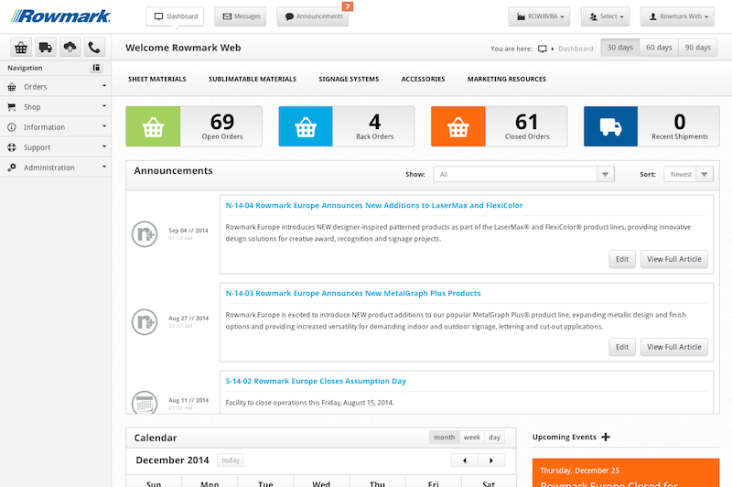Expand the Orders navigation item
This screenshot has width=732, height=487.
[56, 87]
